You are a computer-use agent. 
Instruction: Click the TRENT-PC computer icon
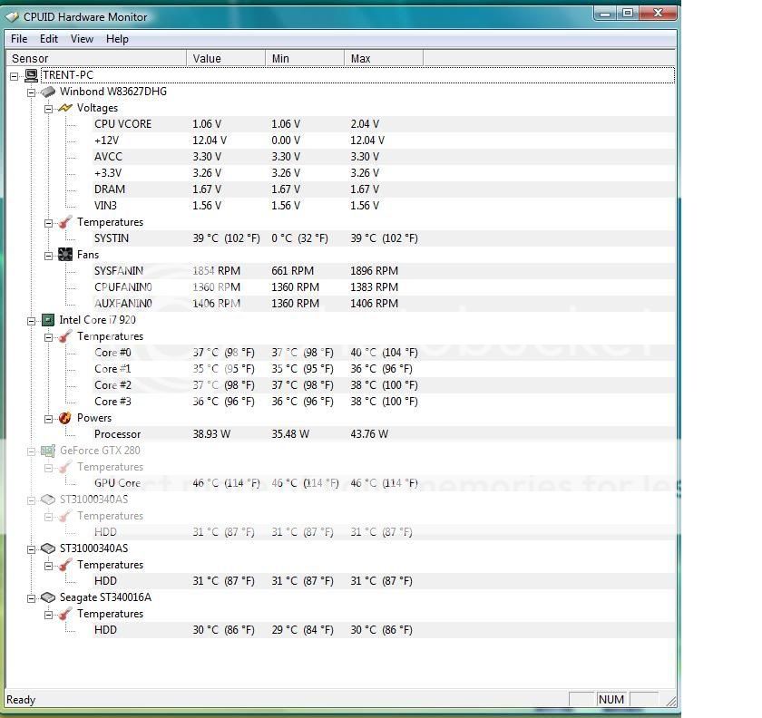tap(32, 75)
